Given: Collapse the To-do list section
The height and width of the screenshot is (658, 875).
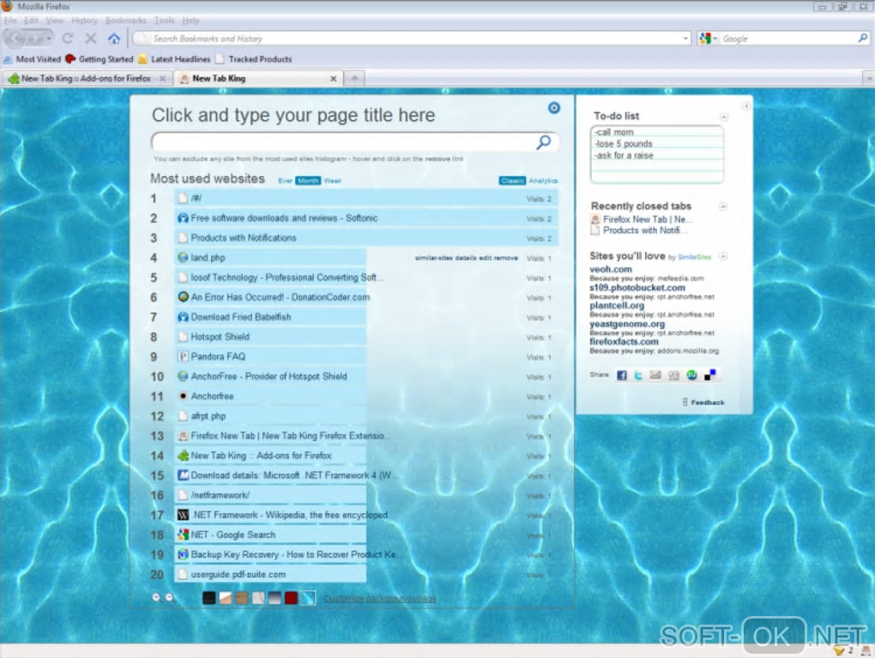Looking at the screenshot, I should 723,118.
